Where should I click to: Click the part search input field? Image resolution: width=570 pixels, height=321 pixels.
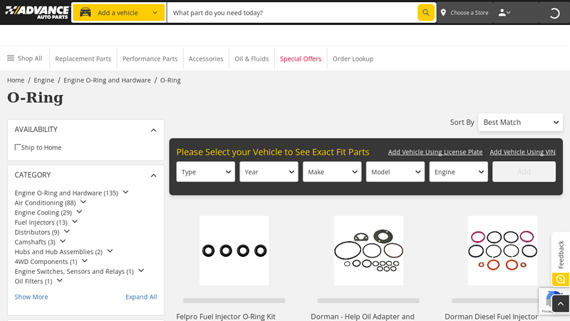(x=292, y=13)
